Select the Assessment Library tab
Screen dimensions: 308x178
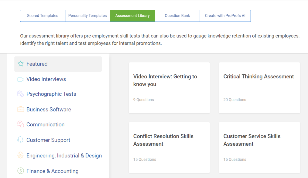point(132,16)
